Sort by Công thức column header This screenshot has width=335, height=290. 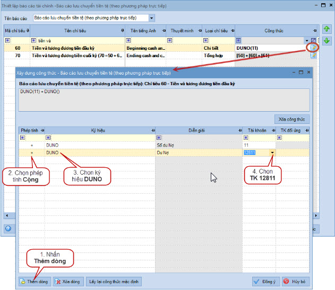coord(274,31)
